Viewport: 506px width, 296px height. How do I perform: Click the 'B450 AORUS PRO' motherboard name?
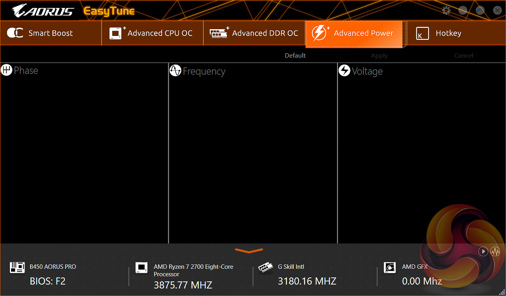point(53,267)
